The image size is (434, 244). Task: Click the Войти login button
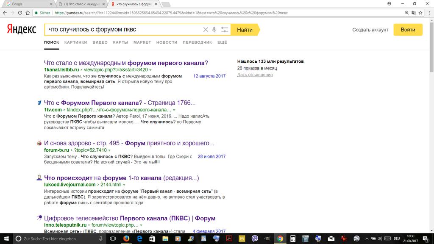408,30
